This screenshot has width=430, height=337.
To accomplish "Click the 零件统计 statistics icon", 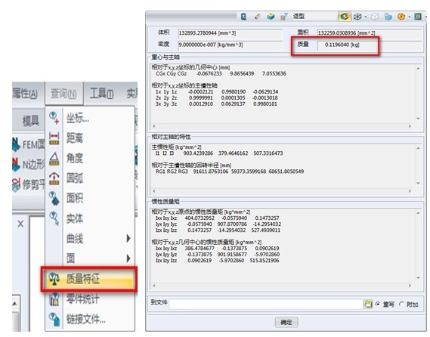I will tap(54, 299).
